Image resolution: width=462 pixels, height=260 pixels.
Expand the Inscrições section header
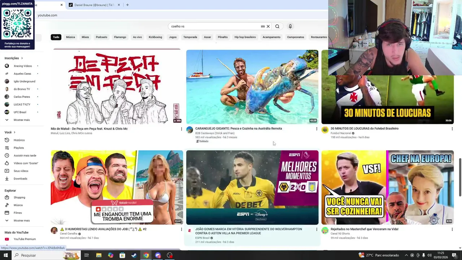pyautogui.click(x=14, y=58)
